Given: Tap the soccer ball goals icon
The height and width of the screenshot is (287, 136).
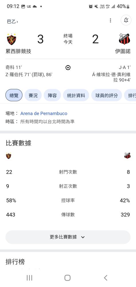Looking at the screenshot, I should (x=68, y=68).
